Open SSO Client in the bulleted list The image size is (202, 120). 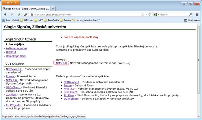70,92
